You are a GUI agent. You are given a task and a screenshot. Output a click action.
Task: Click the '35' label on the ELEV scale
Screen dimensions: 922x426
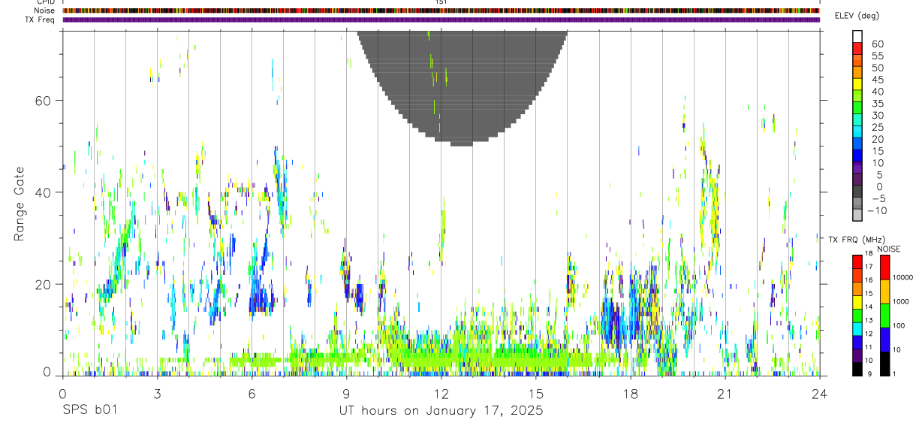[x=877, y=104]
